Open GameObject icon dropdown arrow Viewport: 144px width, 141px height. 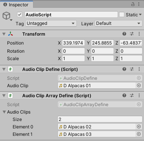point(11,20)
